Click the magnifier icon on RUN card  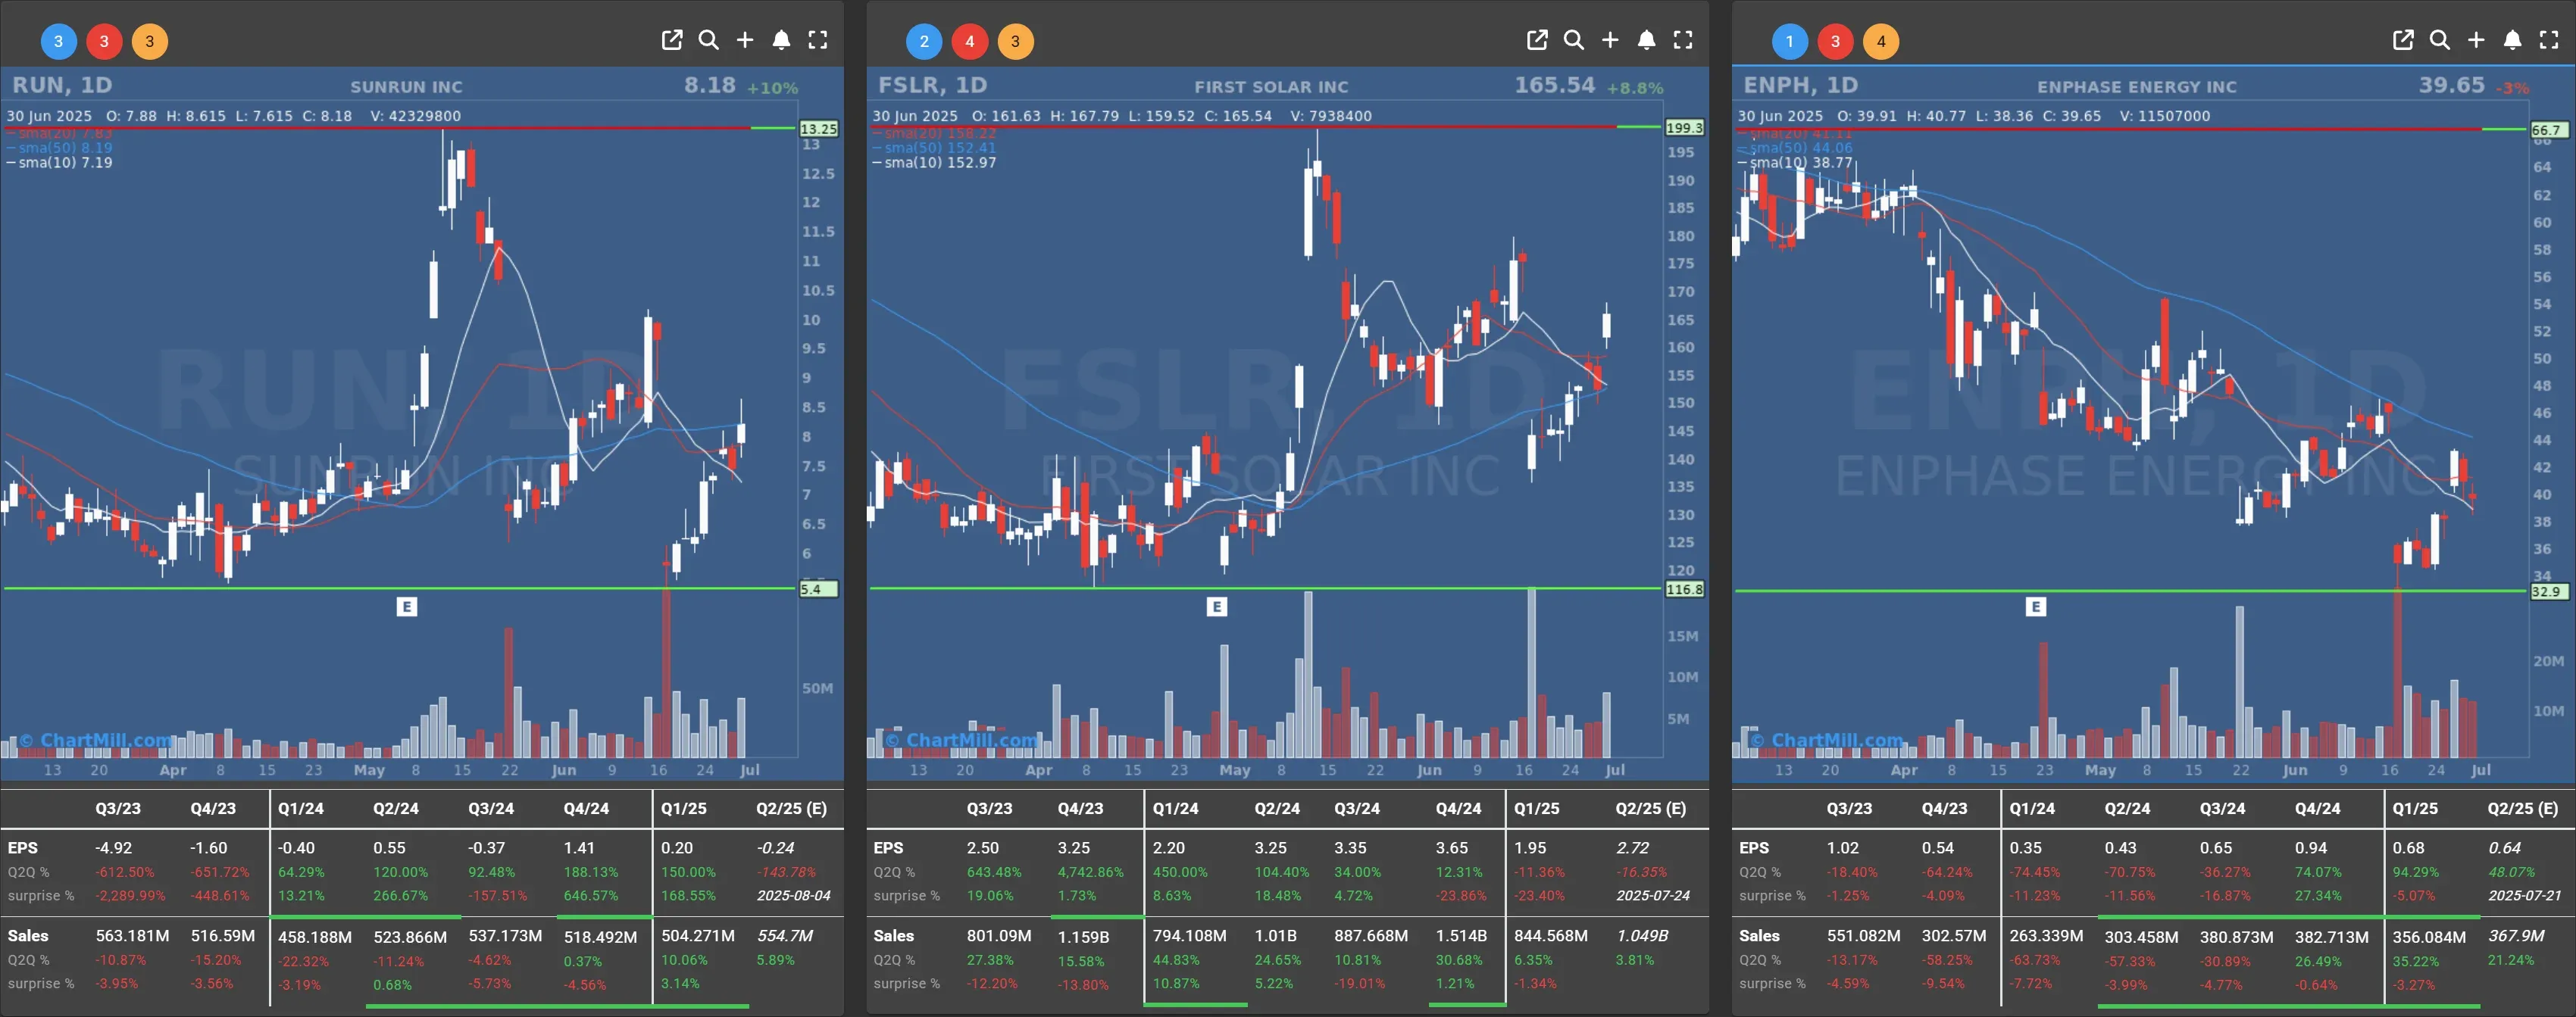pyautogui.click(x=709, y=40)
